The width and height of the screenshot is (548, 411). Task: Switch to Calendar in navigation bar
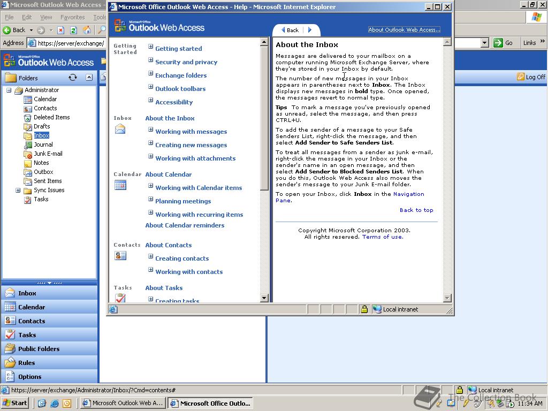tap(50, 307)
